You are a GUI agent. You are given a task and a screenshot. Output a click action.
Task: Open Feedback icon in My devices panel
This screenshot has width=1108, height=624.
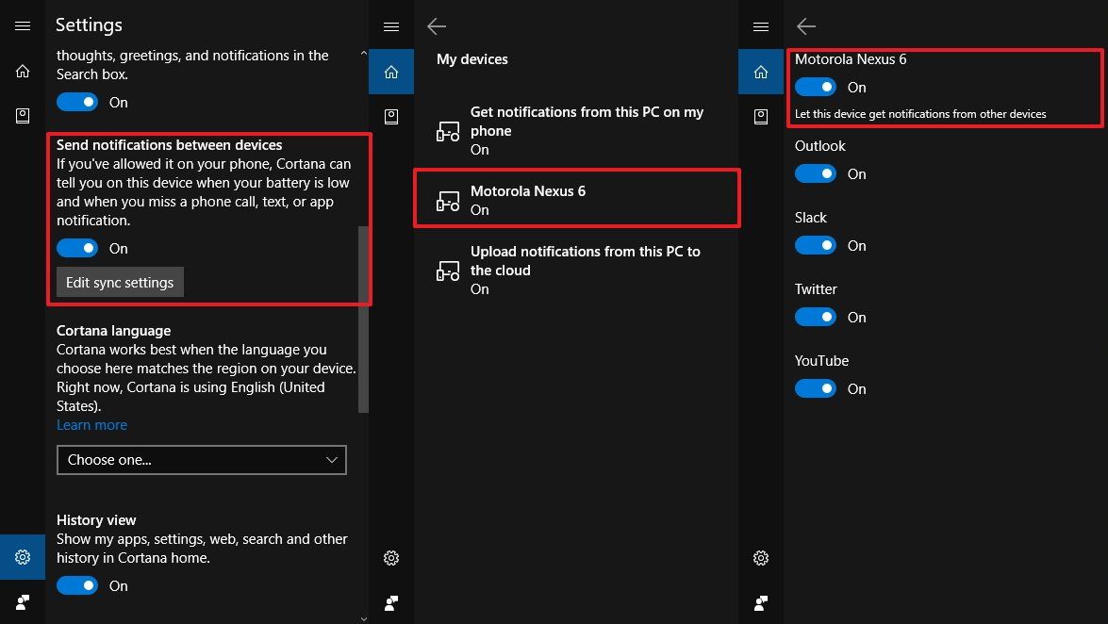click(x=391, y=603)
